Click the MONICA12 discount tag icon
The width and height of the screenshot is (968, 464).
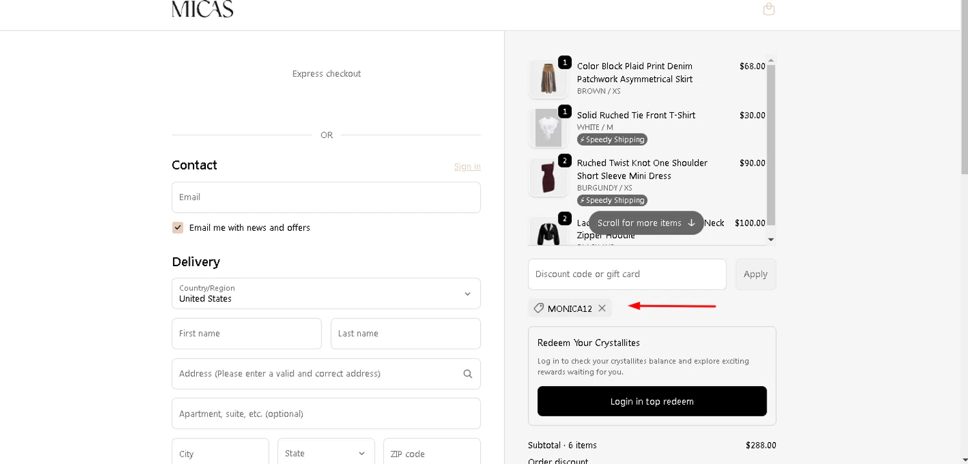(x=539, y=308)
